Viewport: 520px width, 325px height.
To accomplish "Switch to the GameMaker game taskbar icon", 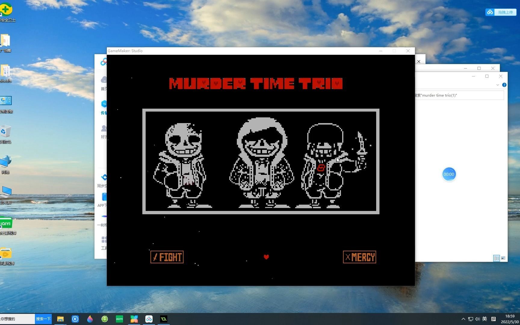I will point(164,319).
